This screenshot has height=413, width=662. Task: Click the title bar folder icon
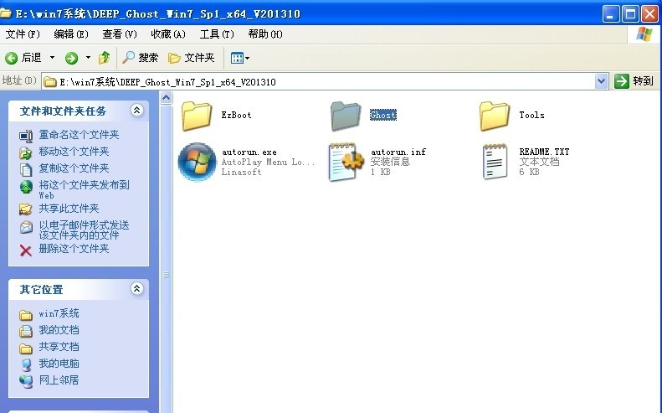click(6, 13)
